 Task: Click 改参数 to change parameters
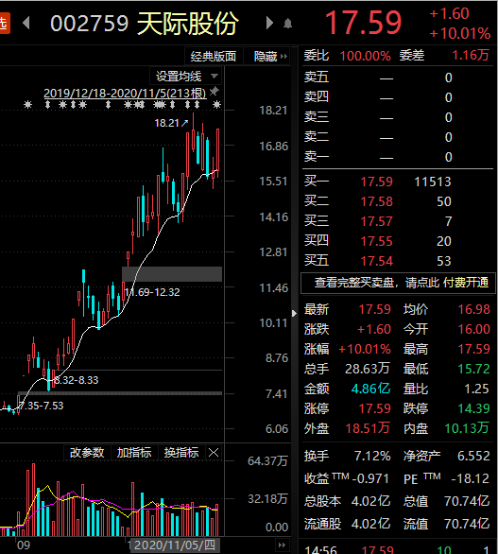pos(87,453)
